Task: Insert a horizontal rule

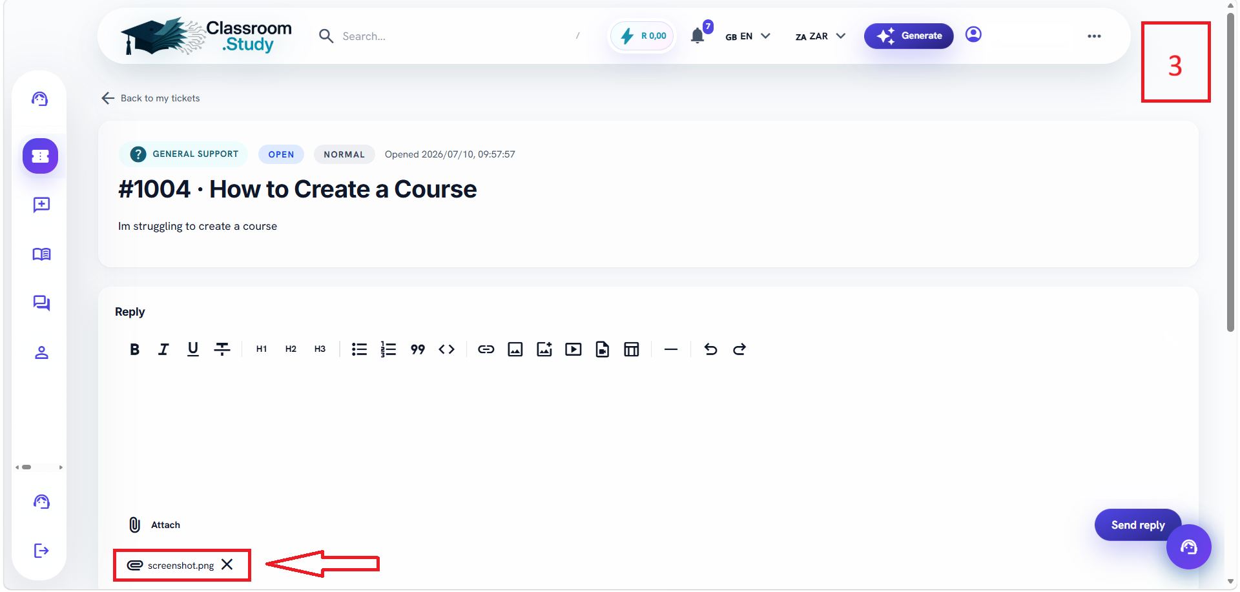Action: tap(671, 349)
